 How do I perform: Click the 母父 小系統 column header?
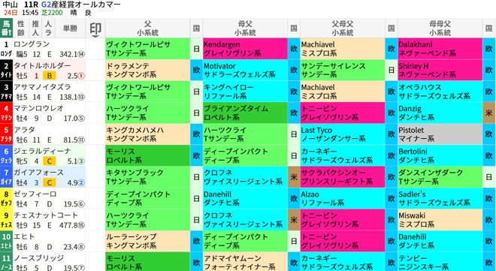tap(245, 29)
